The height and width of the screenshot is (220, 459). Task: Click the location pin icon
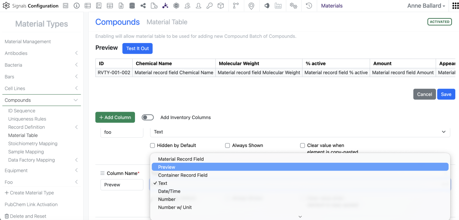tap(251, 6)
